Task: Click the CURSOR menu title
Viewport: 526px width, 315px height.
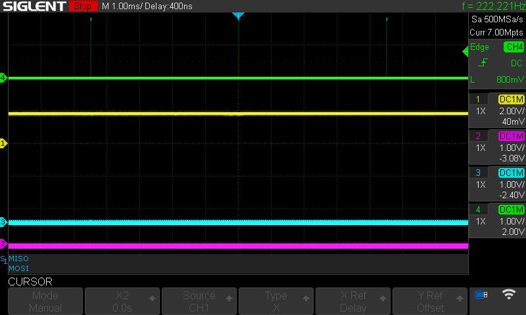Action: click(x=30, y=282)
